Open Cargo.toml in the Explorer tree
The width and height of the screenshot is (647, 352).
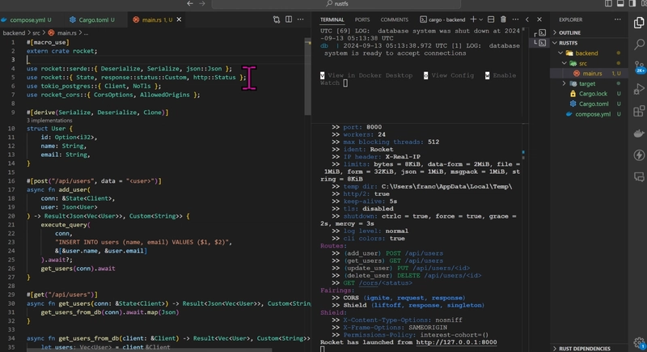594,104
